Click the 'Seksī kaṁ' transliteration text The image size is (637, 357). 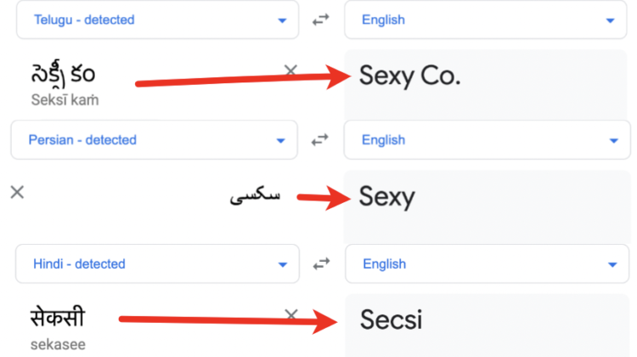click(65, 99)
